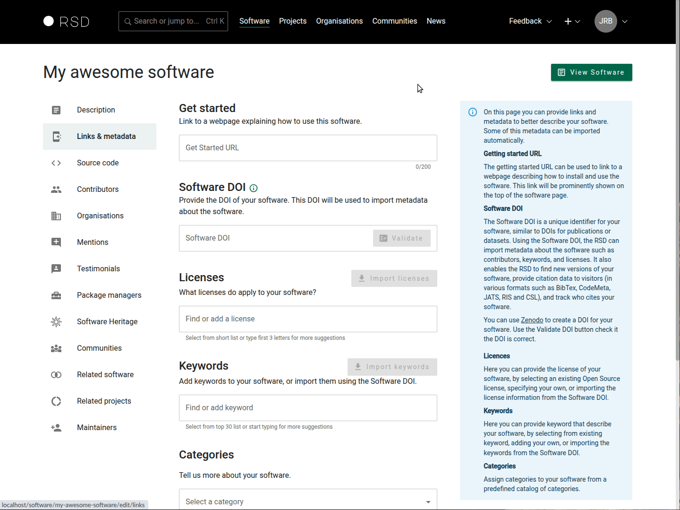Click the Package managers toolbox icon
This screenshot has width=680, height=510.
[56, 295]
